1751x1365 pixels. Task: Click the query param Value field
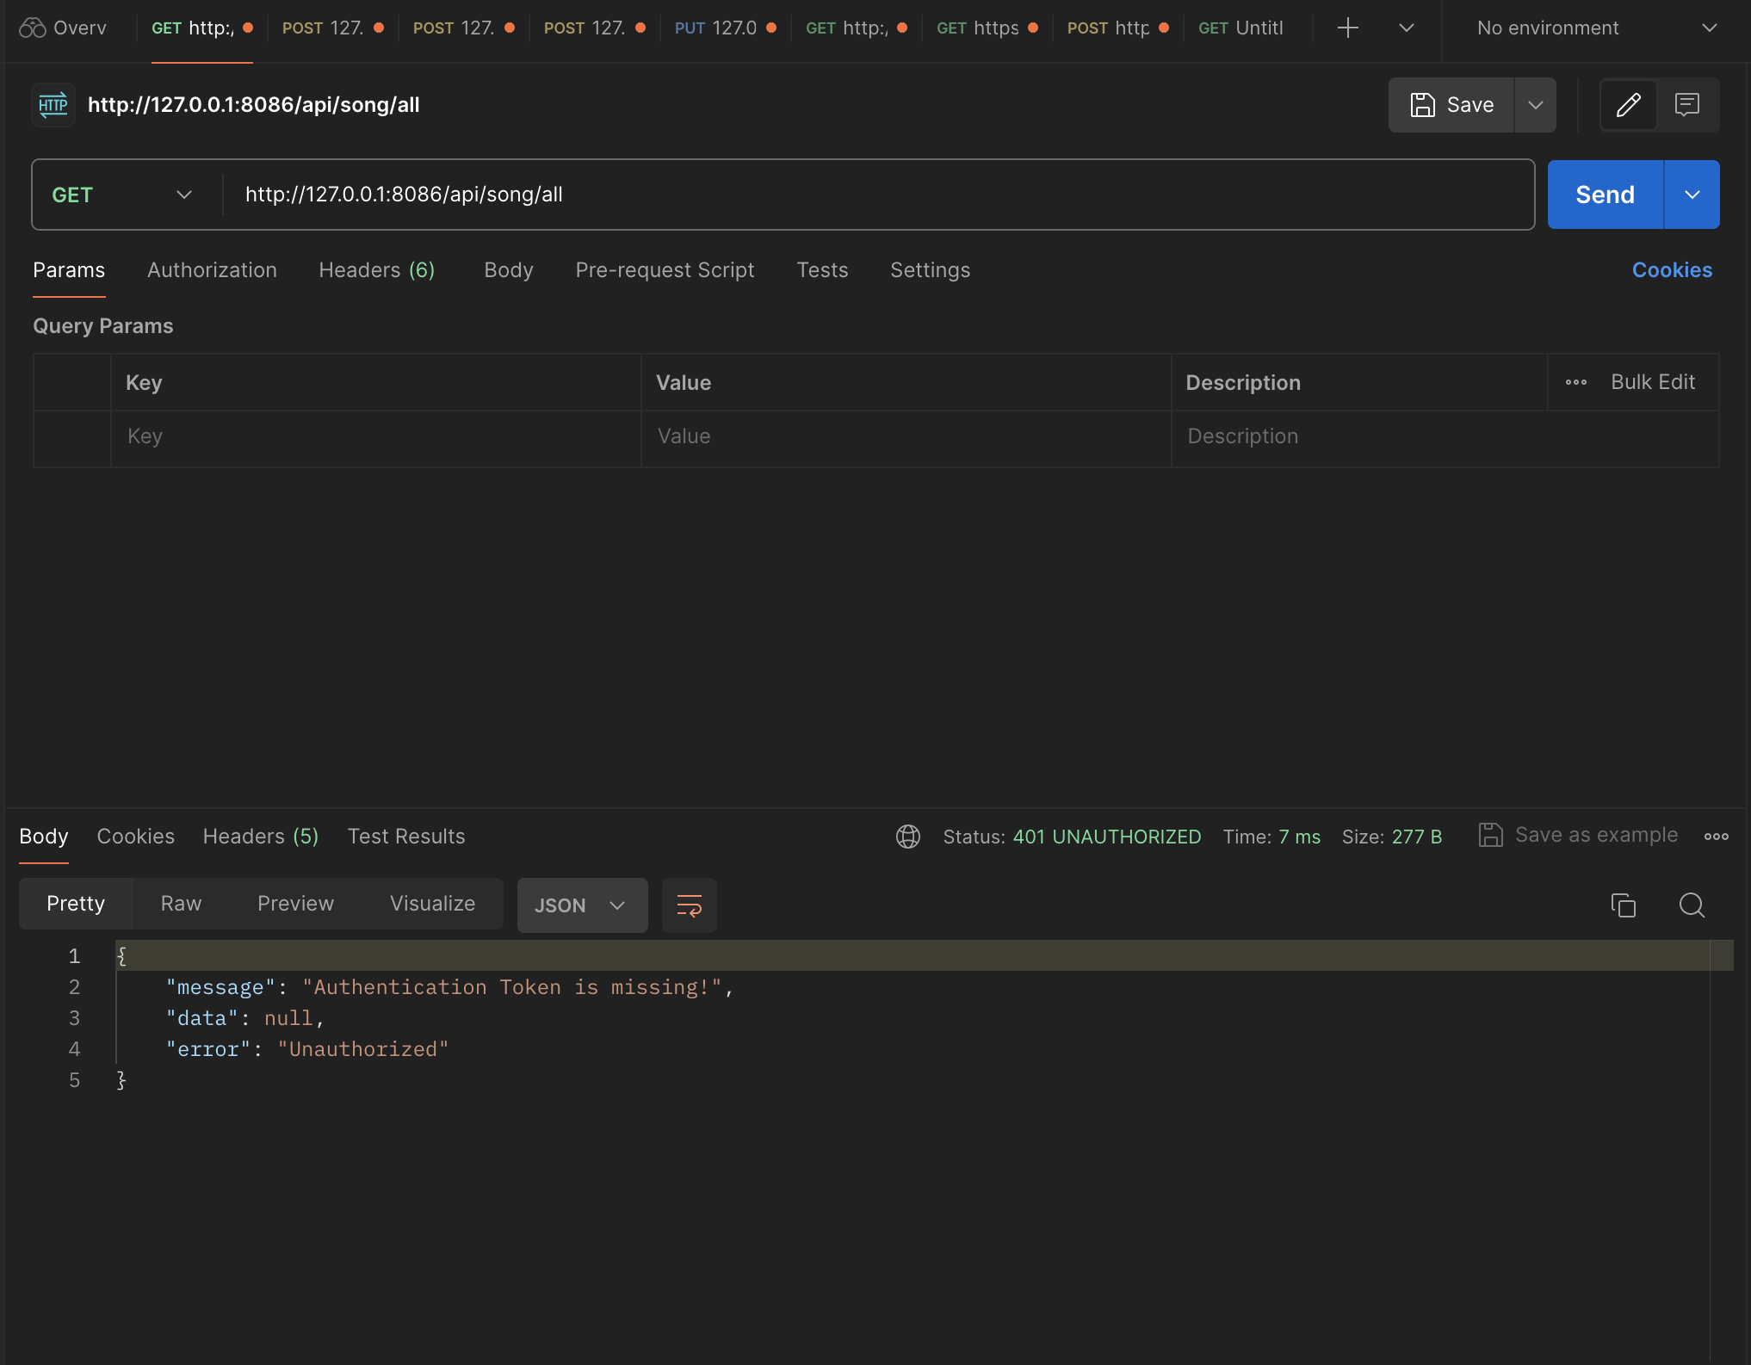pos(906,437)
